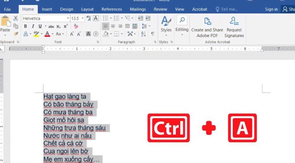Click the Sign in link

271,9
